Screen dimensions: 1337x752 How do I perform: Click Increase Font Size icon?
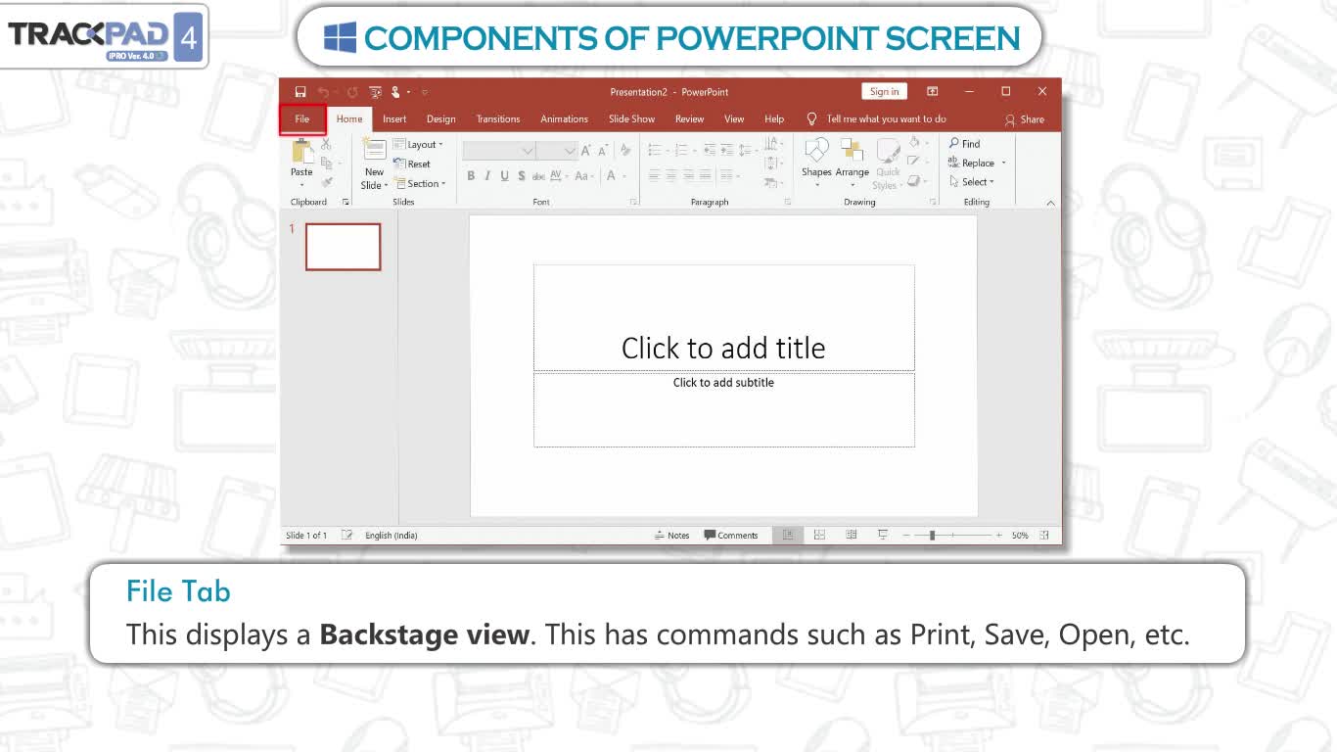(586, 151)
